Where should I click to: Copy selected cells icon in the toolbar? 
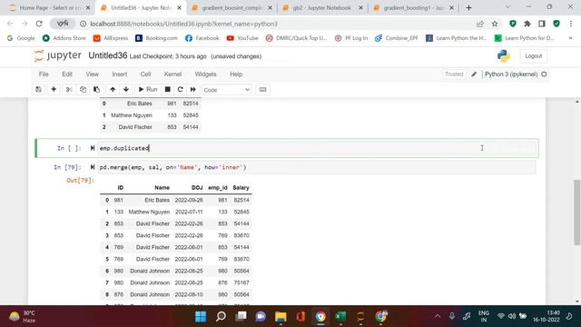(83, 90)
